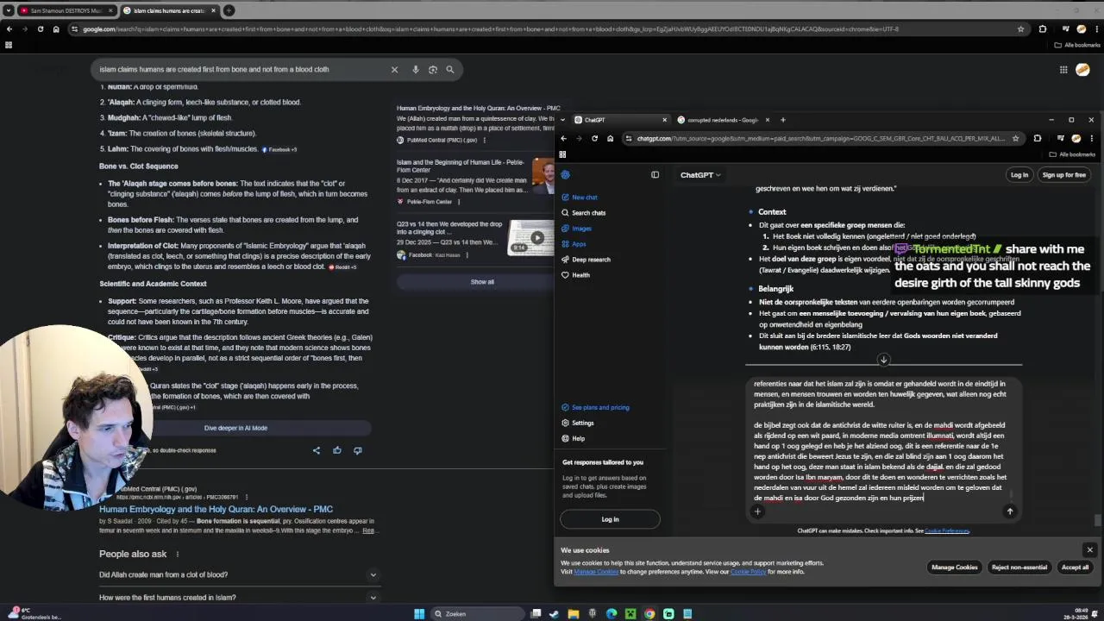Click Show all sources button
Image resolution: width=1104 pixels, height=621 pixels.
(x=482, y=282)
